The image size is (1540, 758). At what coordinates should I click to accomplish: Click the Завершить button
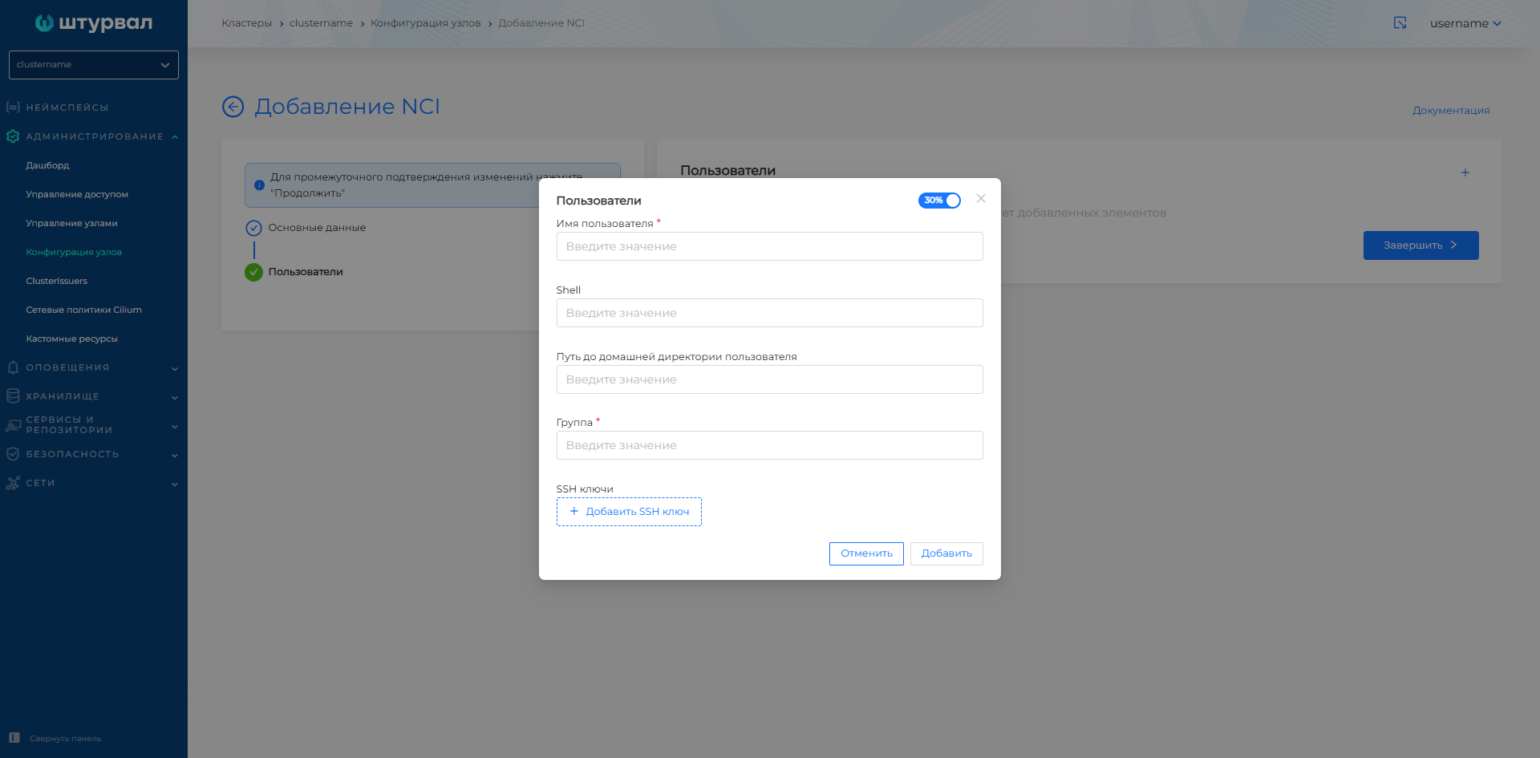[x=1420, y=245]
